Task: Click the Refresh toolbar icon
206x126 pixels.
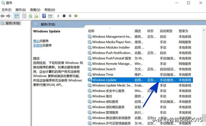Action: (x=31, y=16)
